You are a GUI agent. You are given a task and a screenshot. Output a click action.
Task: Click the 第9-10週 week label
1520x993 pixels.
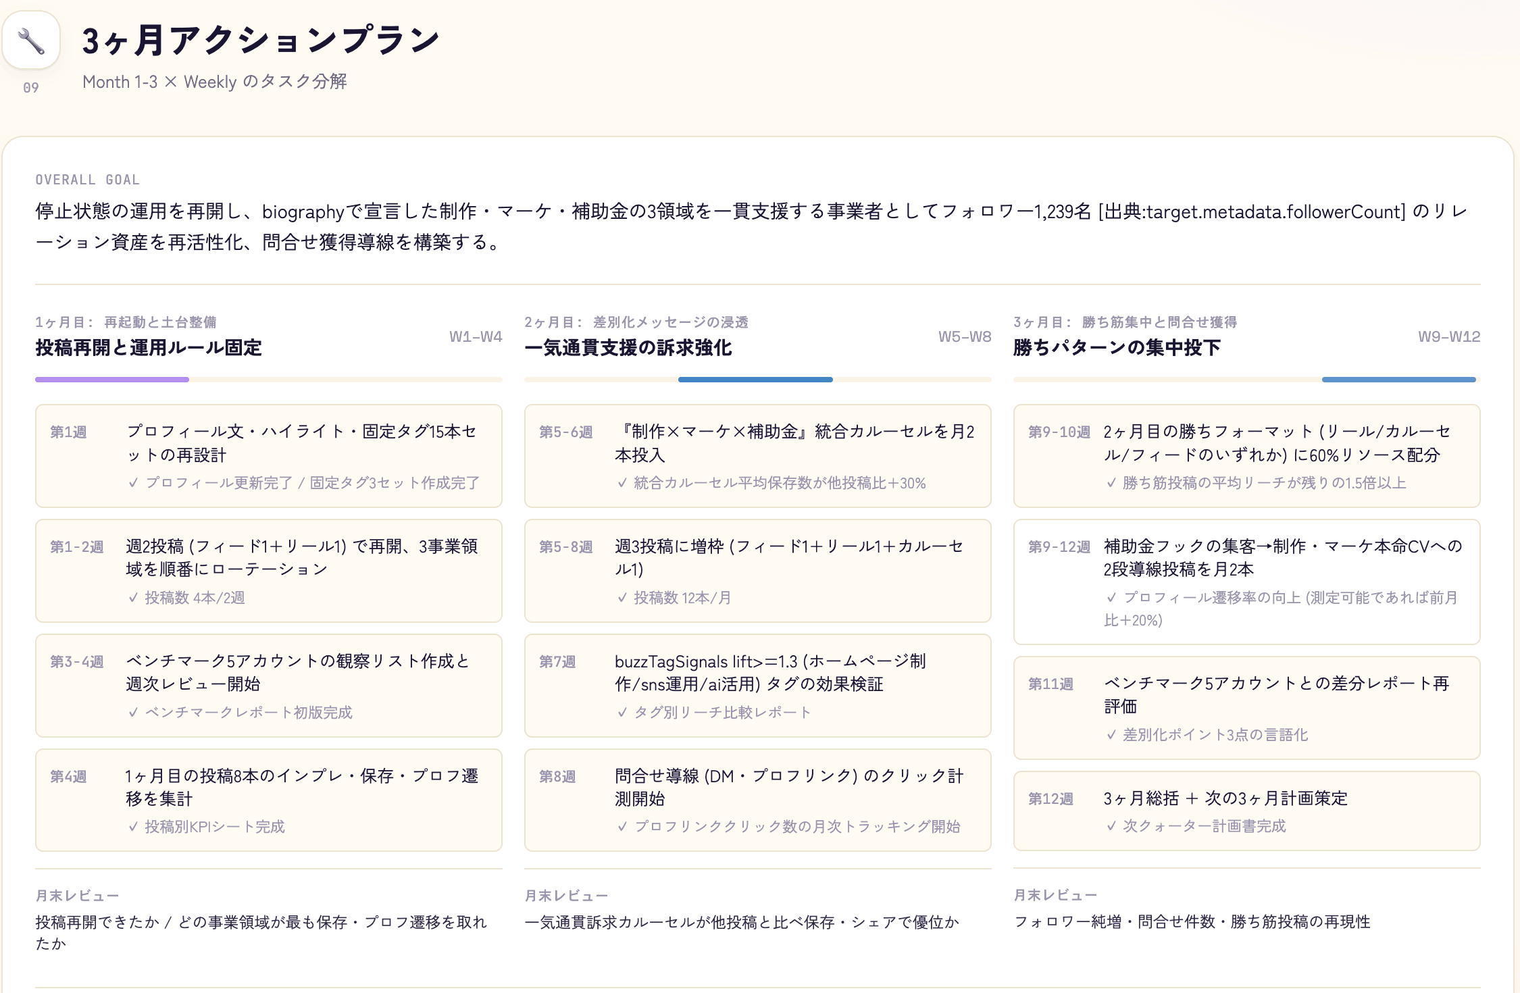(x=1059, y=432)
